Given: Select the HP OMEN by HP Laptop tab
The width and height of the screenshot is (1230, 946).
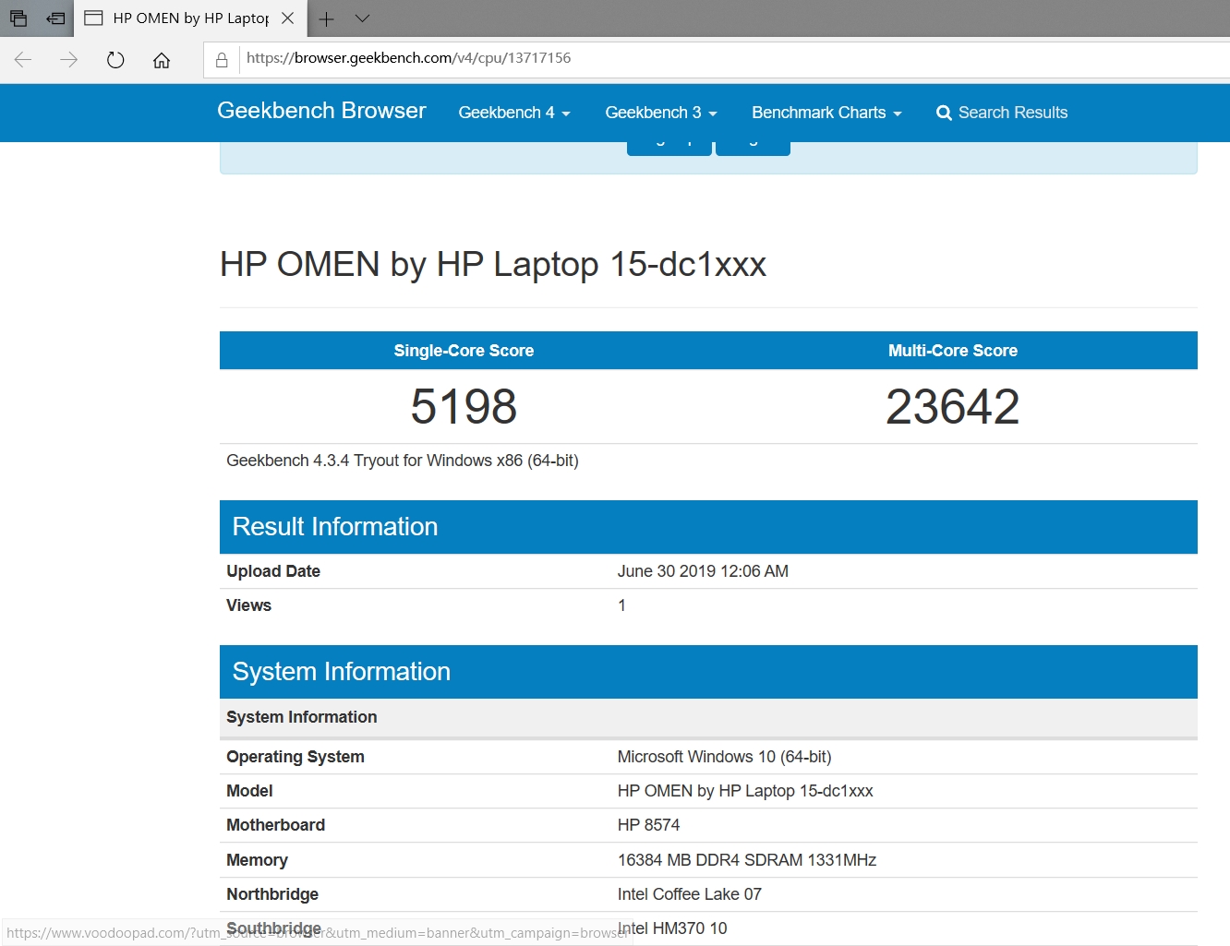Looking at the screenshot, I should 190,18.
